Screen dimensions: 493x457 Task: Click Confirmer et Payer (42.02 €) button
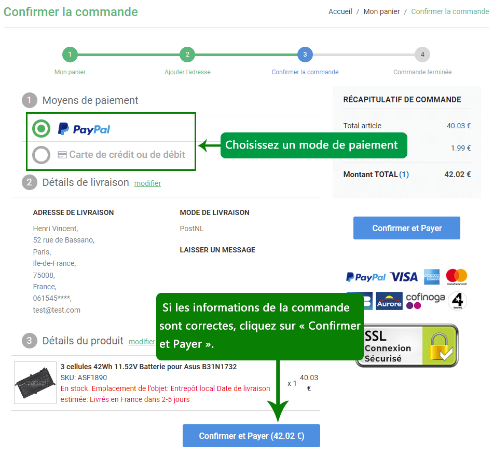tap(252, 436)
